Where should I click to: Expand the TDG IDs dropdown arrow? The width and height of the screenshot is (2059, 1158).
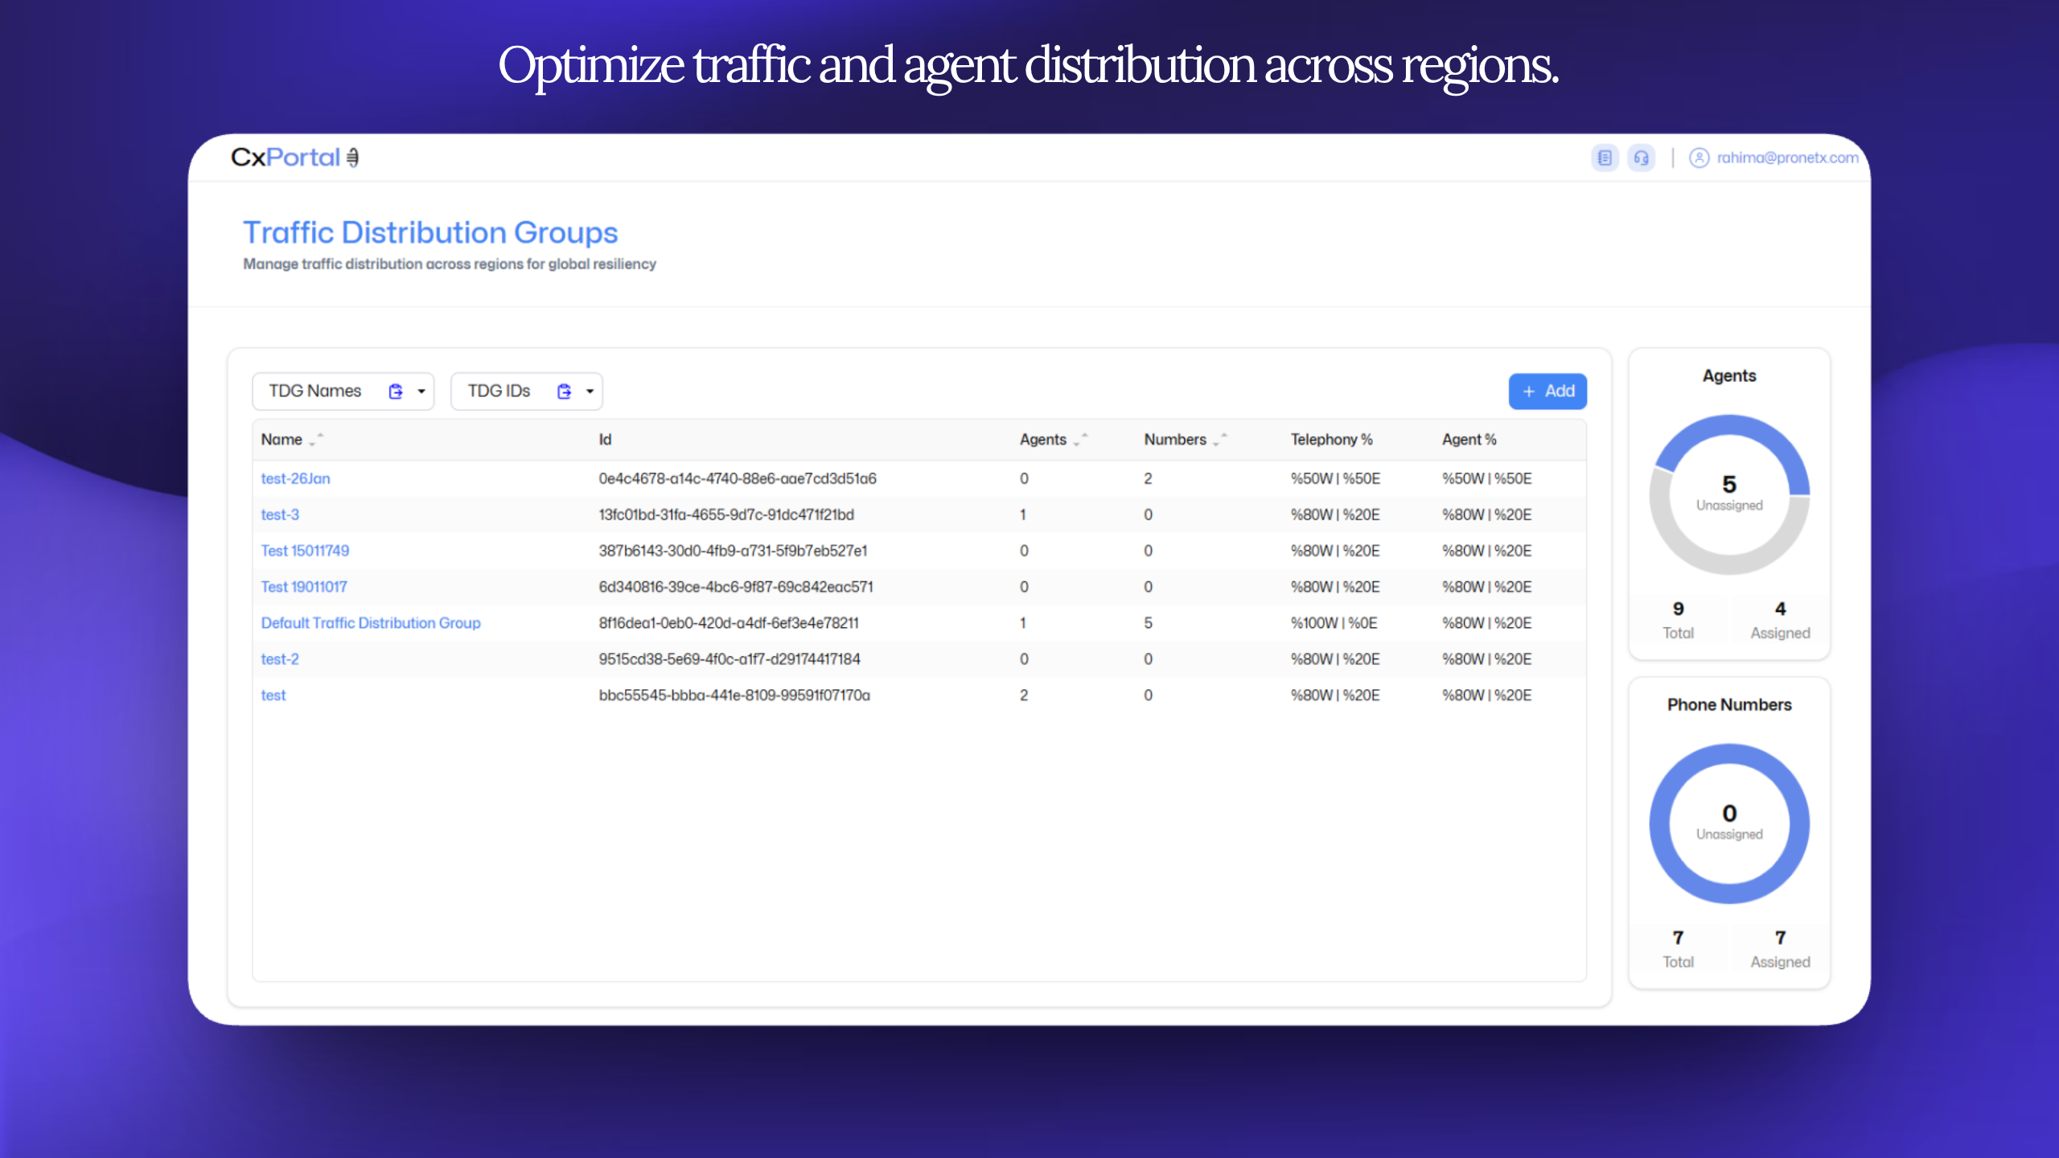[590, 392]
